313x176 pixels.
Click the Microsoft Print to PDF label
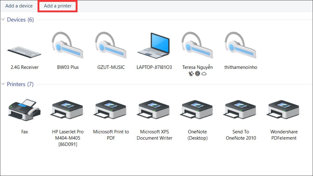[111, 135]
